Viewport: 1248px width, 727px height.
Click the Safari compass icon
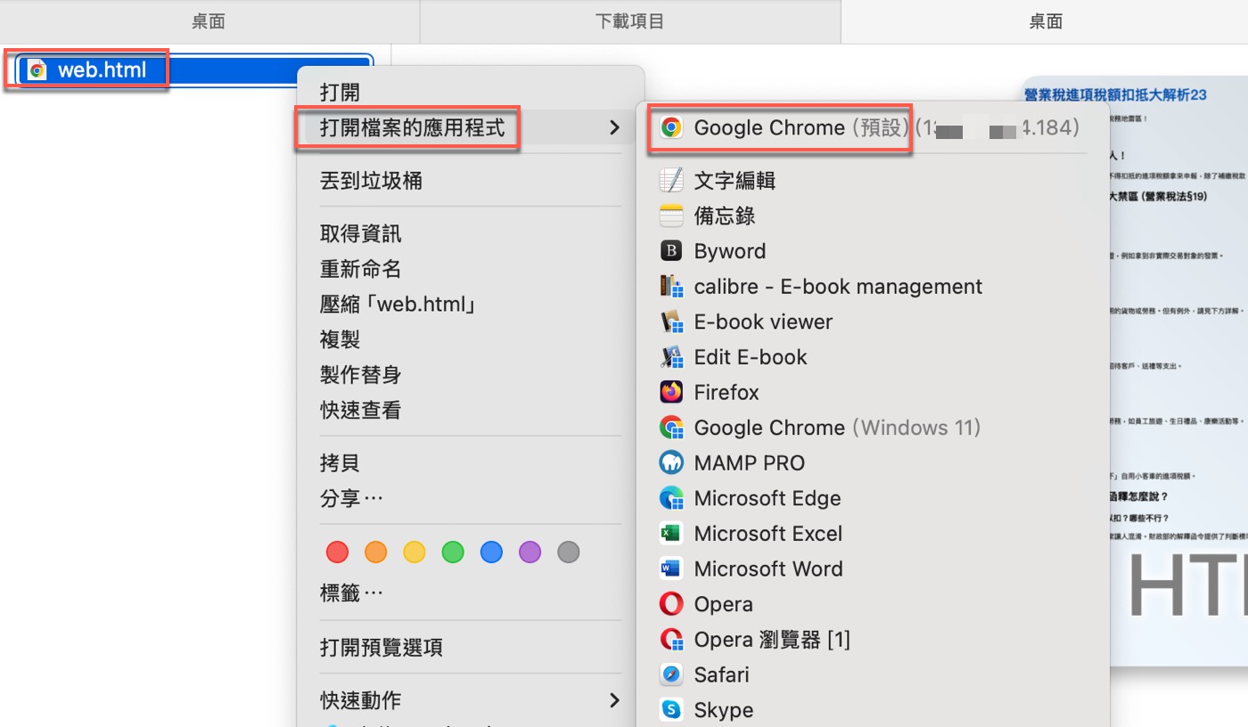tap(671, 674)
